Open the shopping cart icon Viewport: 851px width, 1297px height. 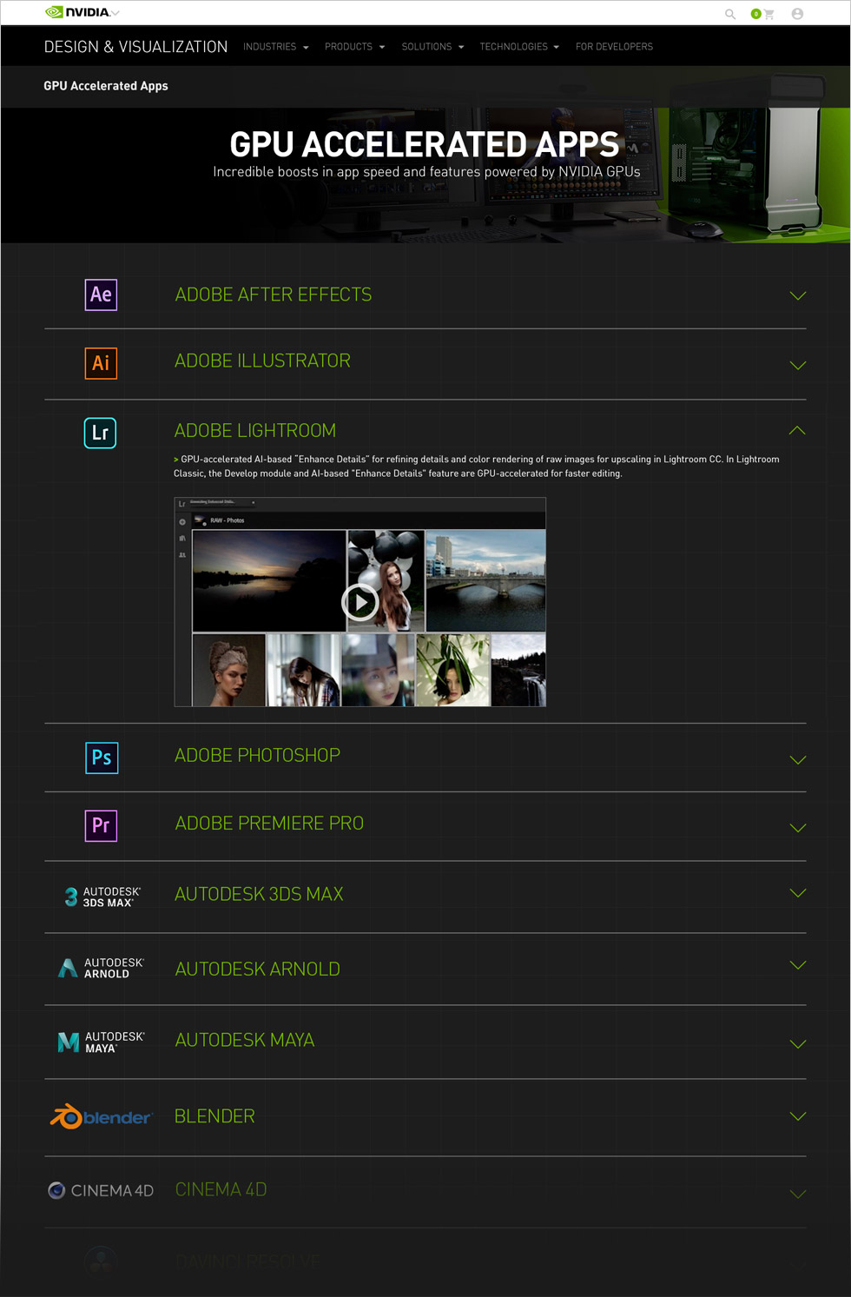tap(768, 14)
